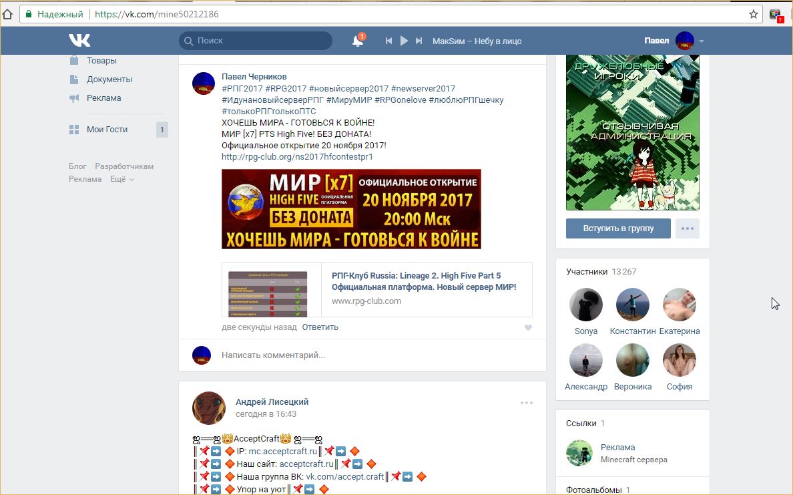Open Мои Гости in the left sidebar
This screenshot has height=495, width=793.
point(107,129)
